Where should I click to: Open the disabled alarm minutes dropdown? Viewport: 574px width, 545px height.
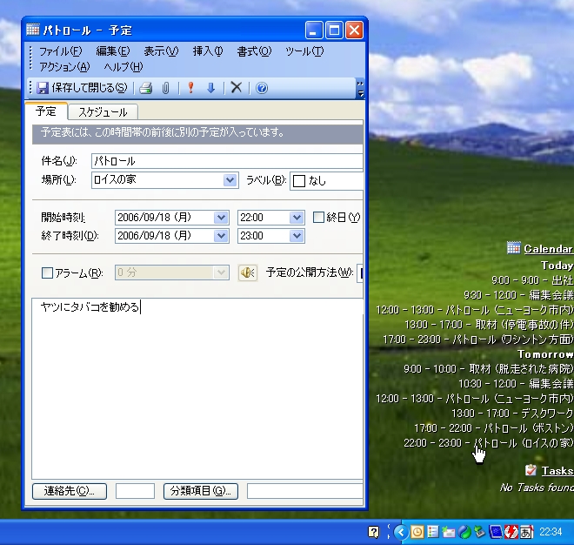[x=221, y=272]
